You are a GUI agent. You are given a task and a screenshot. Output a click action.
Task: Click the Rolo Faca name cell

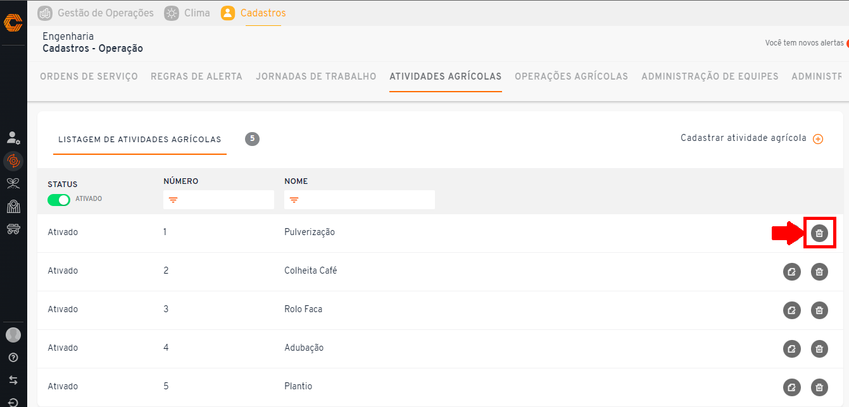303,309
